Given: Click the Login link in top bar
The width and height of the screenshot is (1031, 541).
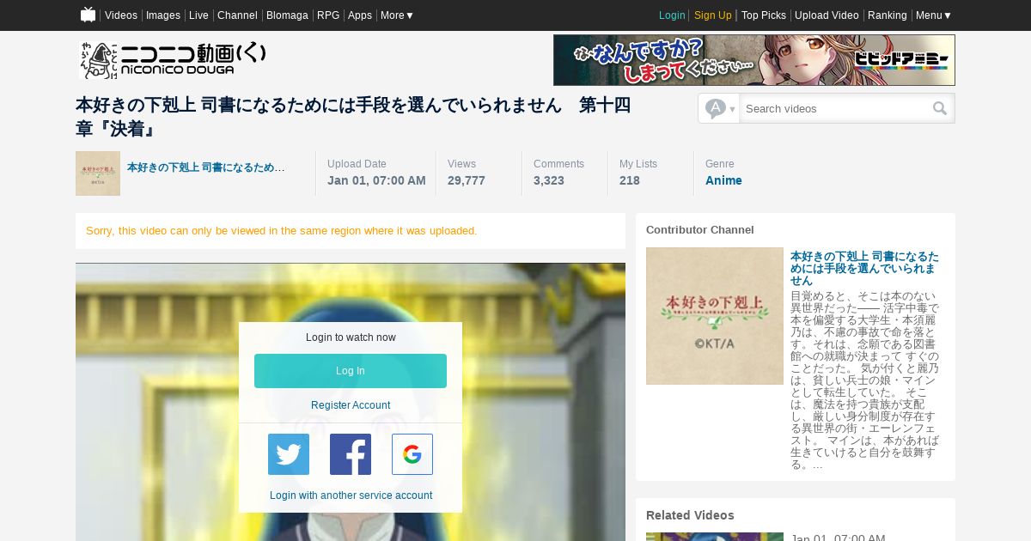Looking at the screenshot, I should (x=672, y=15).
